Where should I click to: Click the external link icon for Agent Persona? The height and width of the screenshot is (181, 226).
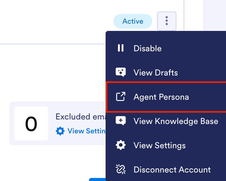point(121,97)
